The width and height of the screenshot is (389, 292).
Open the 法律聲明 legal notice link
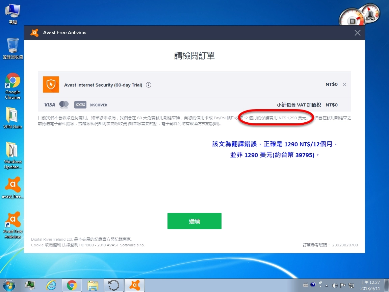coord(70,245)
